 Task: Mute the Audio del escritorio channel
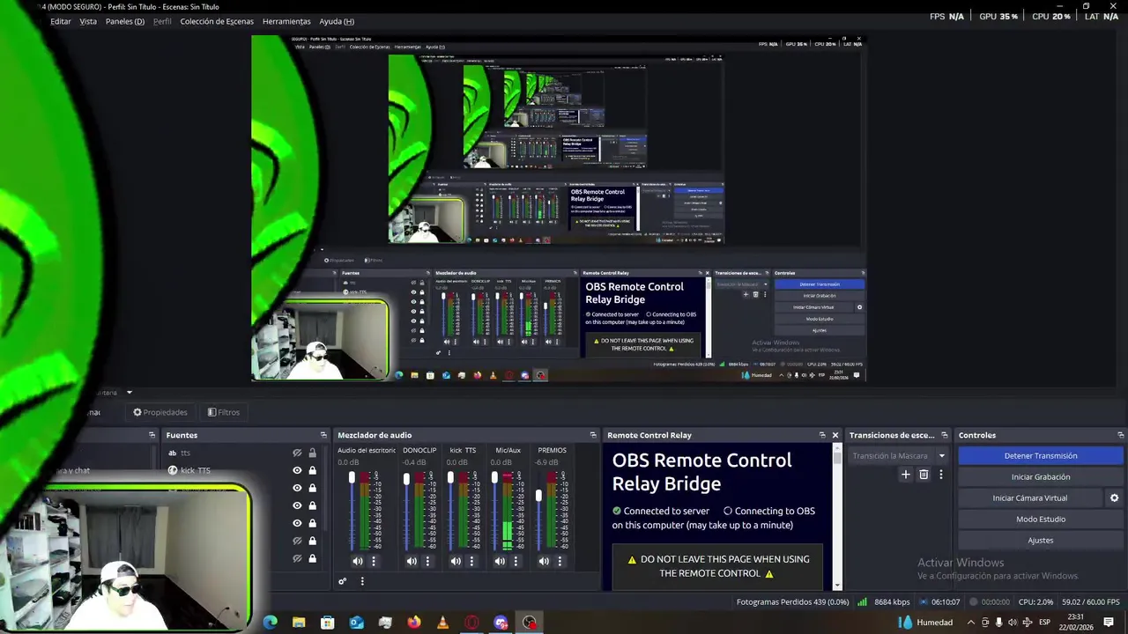pos(357,561)
